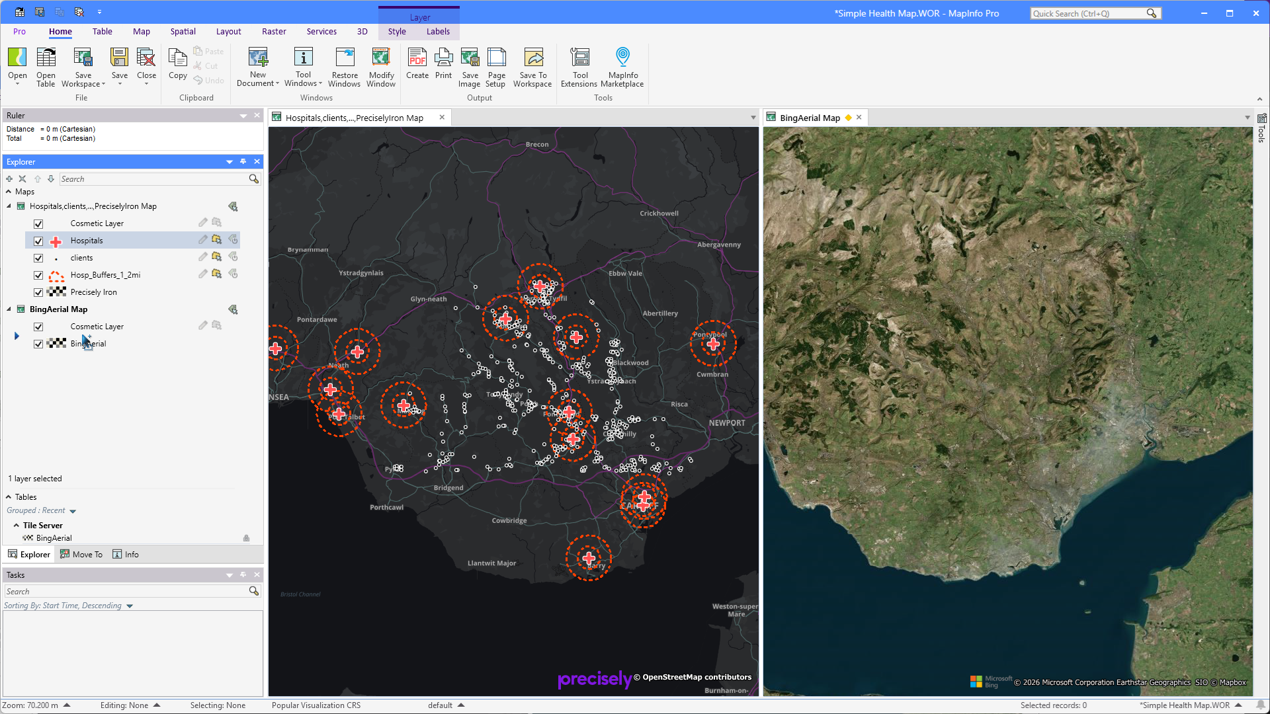
Task: Open the New Document tool
Action: click(258, 58)
